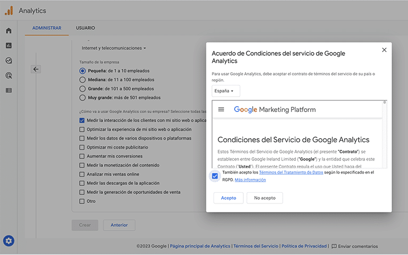Click Enviar comentarios text in footer
The height and width of the screenshot is (255, 408).
358,246
